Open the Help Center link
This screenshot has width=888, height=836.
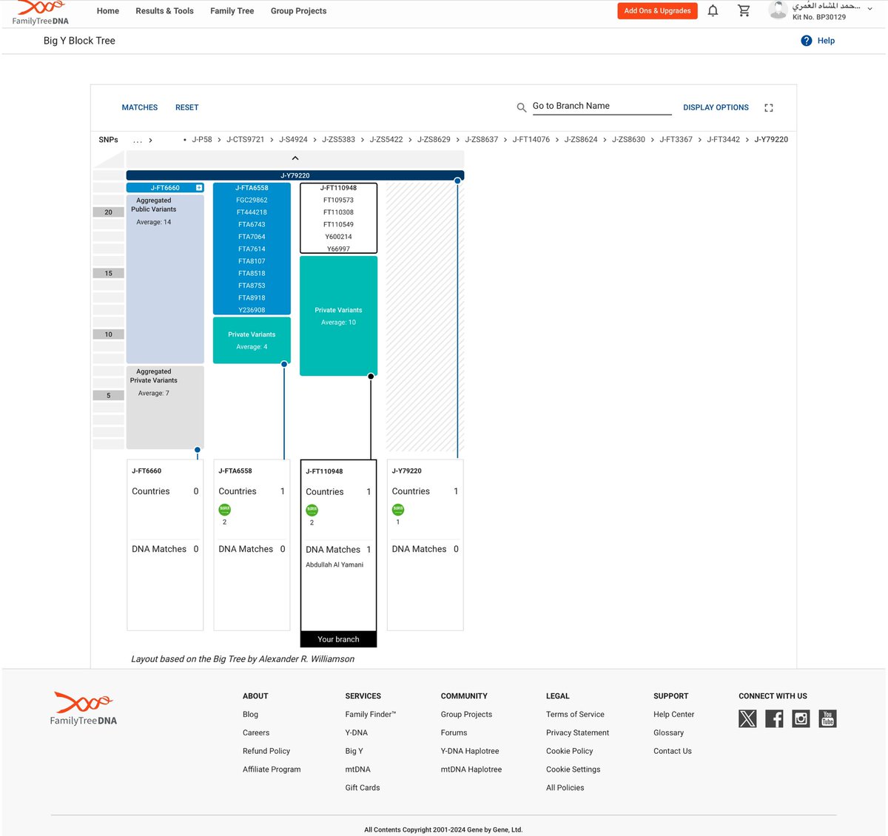coord(673,715)
